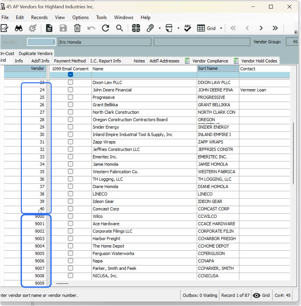Click the eye icon in status bar

(x=256, y=295)
